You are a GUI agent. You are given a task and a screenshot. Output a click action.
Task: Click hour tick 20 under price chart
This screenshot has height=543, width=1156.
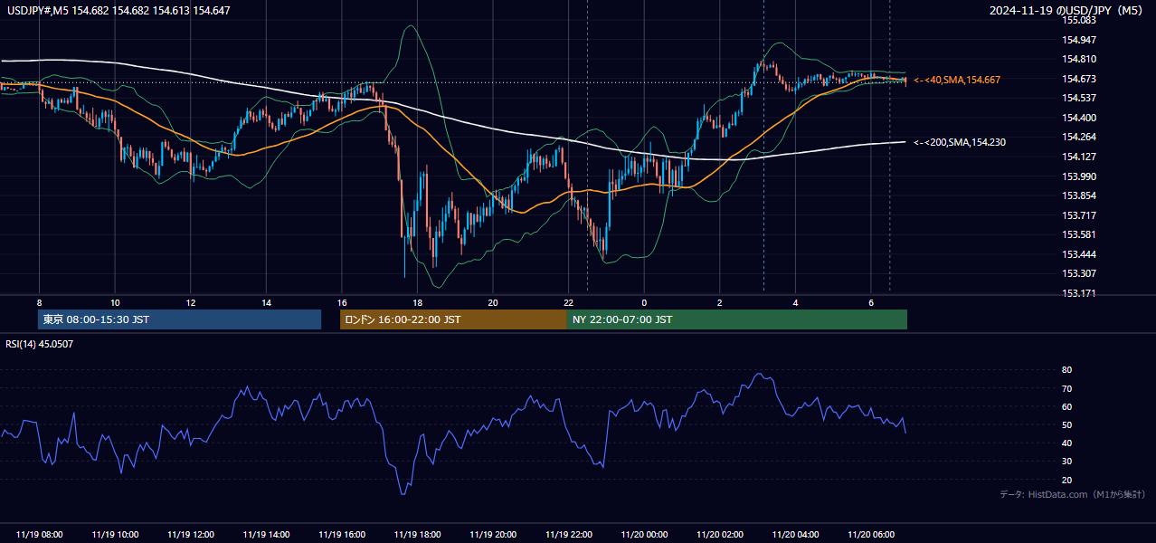click(x=493, y=302)
